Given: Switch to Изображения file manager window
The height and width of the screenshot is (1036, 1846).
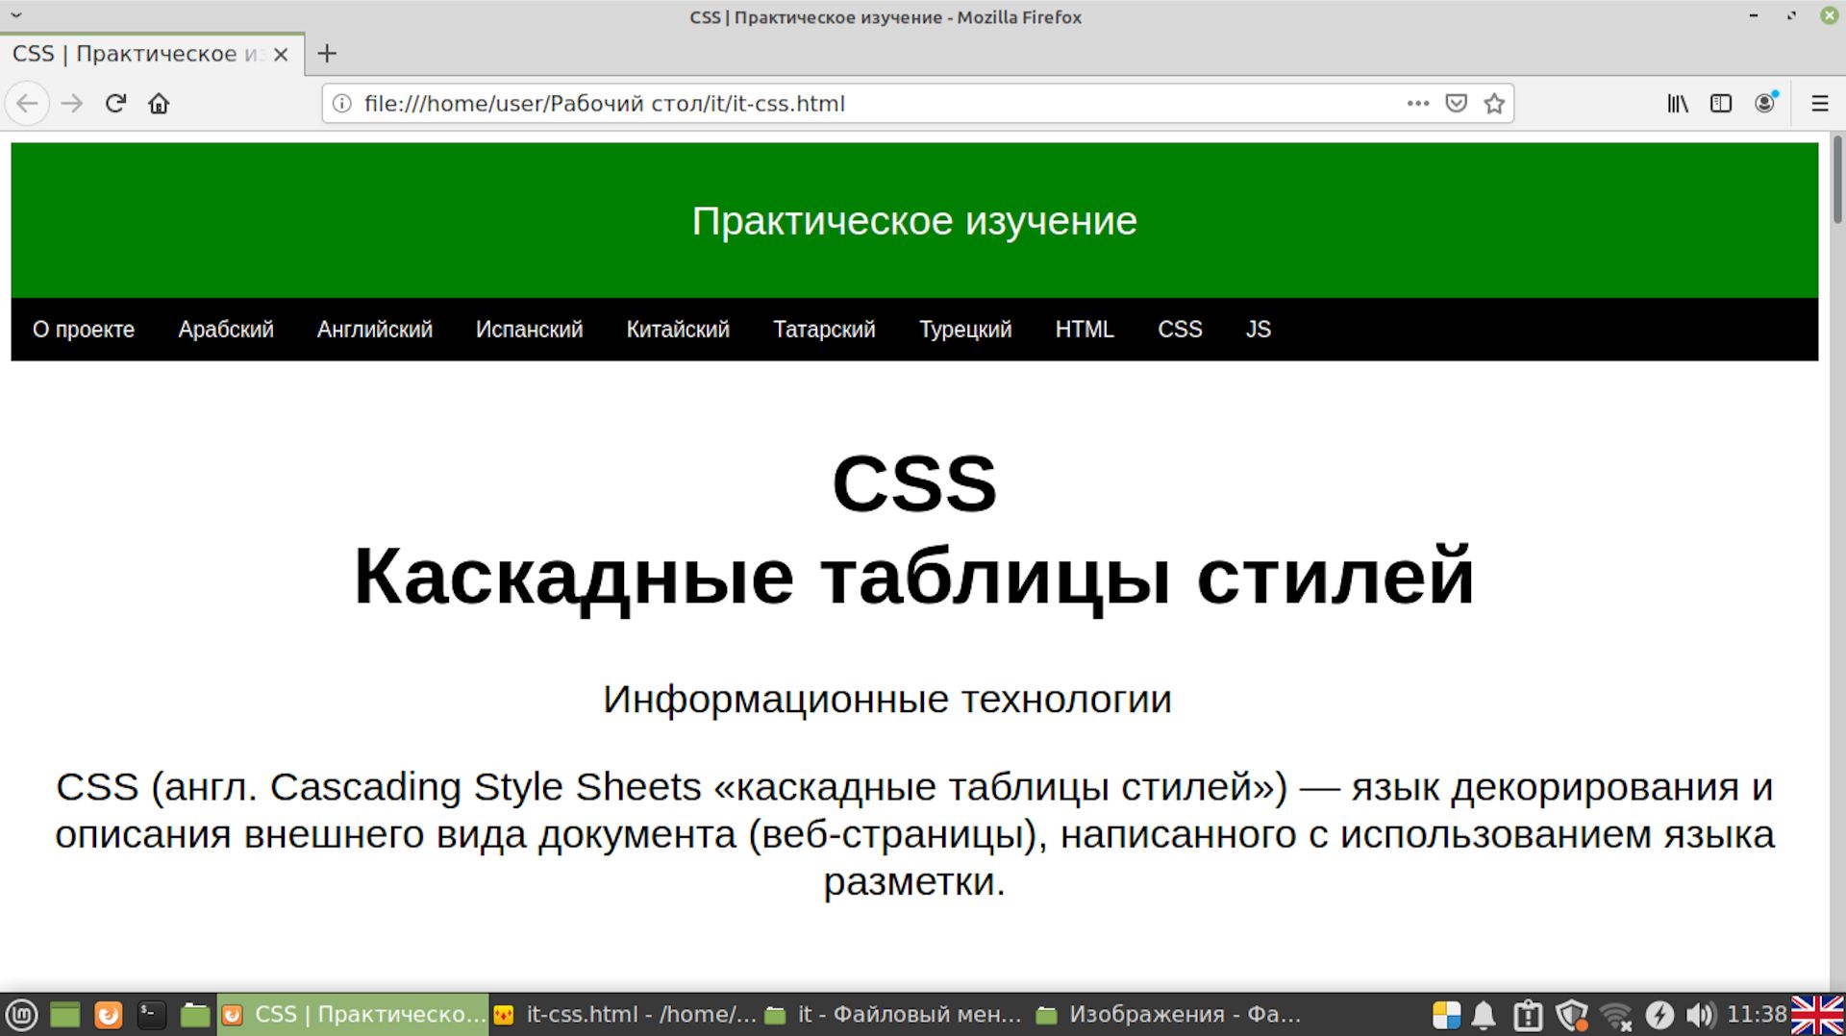Looking at the screenshot, I should coord(1168,1015).
